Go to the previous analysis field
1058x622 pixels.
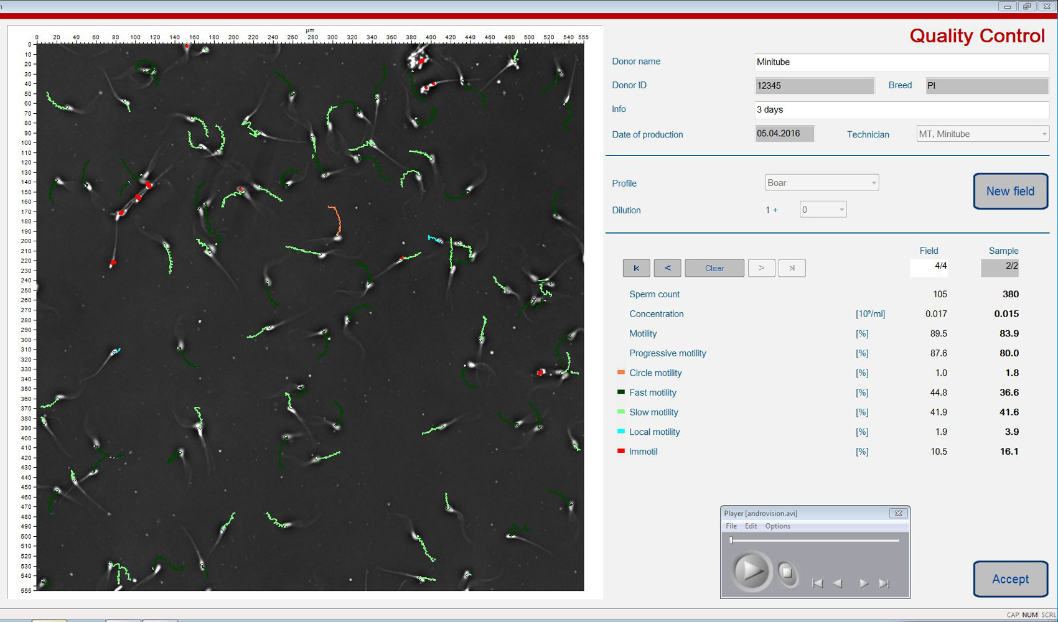coord(667,268)
